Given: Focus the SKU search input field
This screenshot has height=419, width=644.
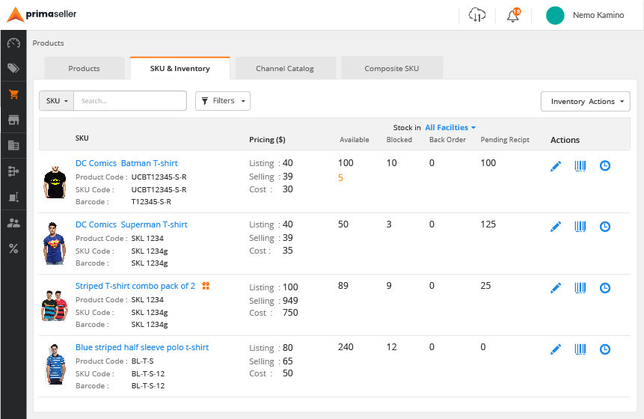Looking at the screenshot, I should click(130, 101).
